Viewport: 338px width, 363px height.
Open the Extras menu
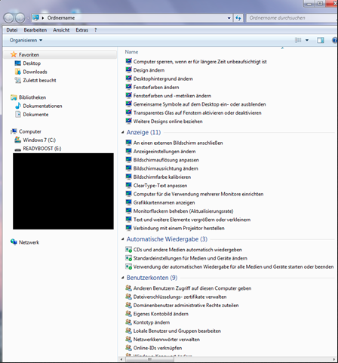(82, 30)
